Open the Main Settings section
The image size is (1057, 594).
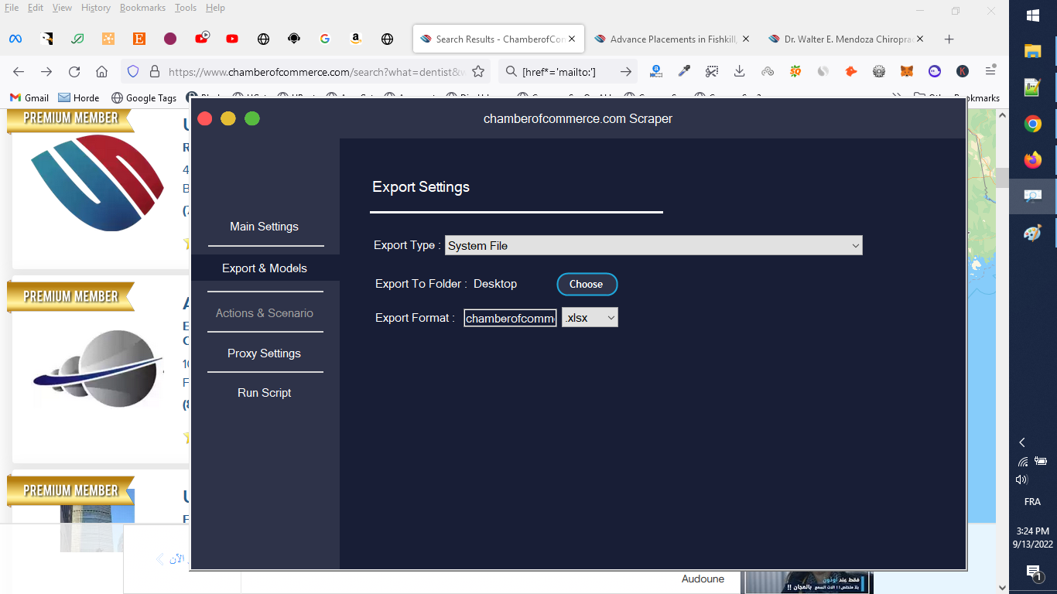click(264, 227)
